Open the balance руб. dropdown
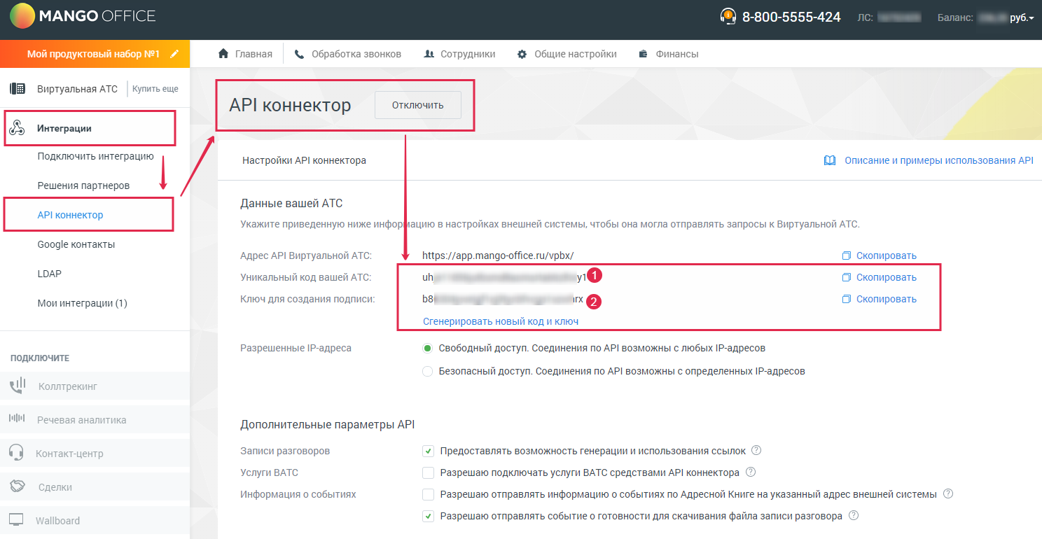This screenshot has width=1042, height=539. tap(1022, 17)
